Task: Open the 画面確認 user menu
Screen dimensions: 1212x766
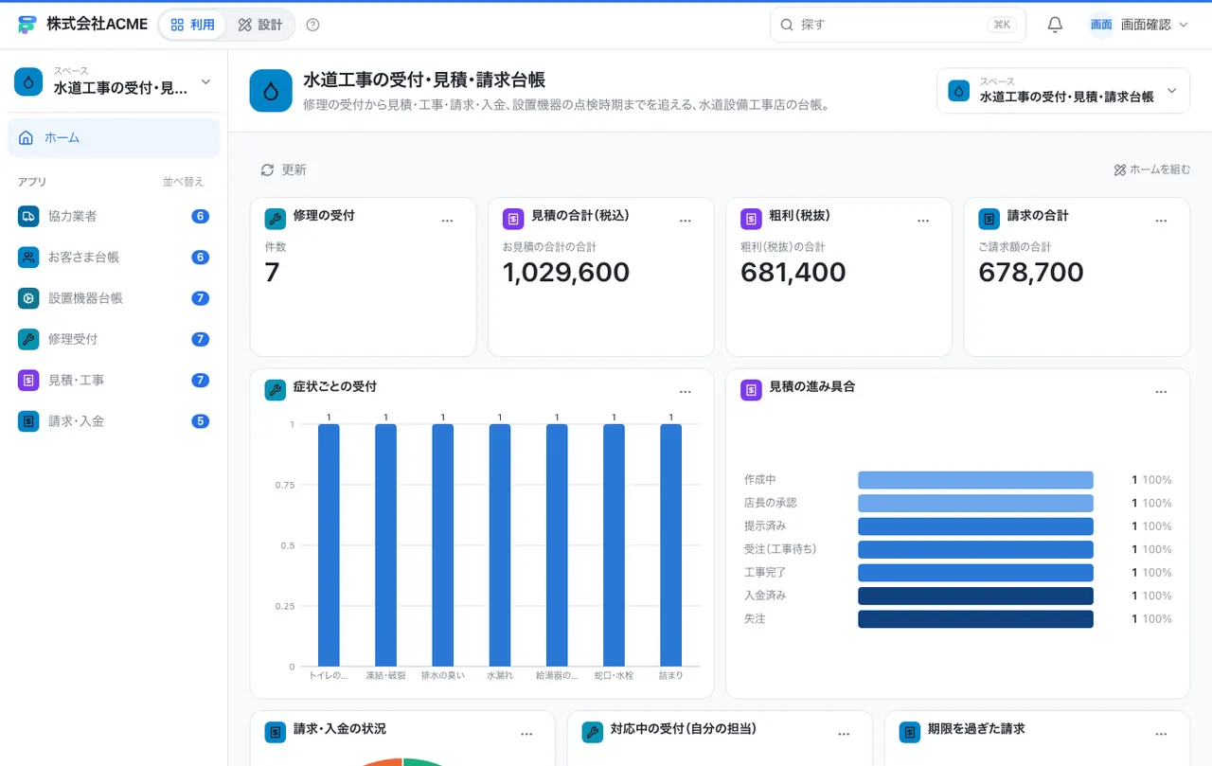Action: pyautogui.click(x=1139, y=25)
